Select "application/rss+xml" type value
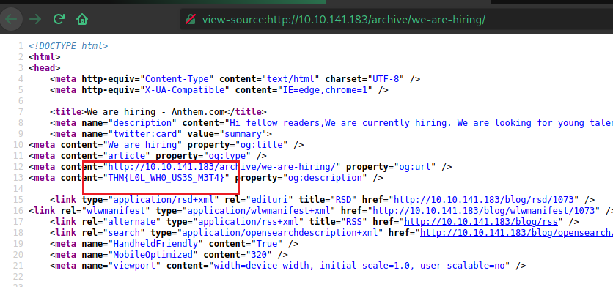Screen dimensions: 613x287 [x=246, y=222]
